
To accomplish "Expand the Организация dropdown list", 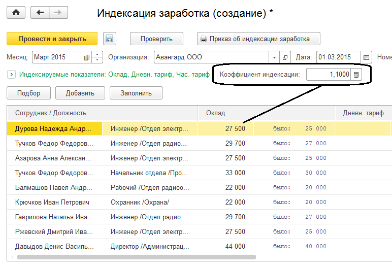I will 275,57.
